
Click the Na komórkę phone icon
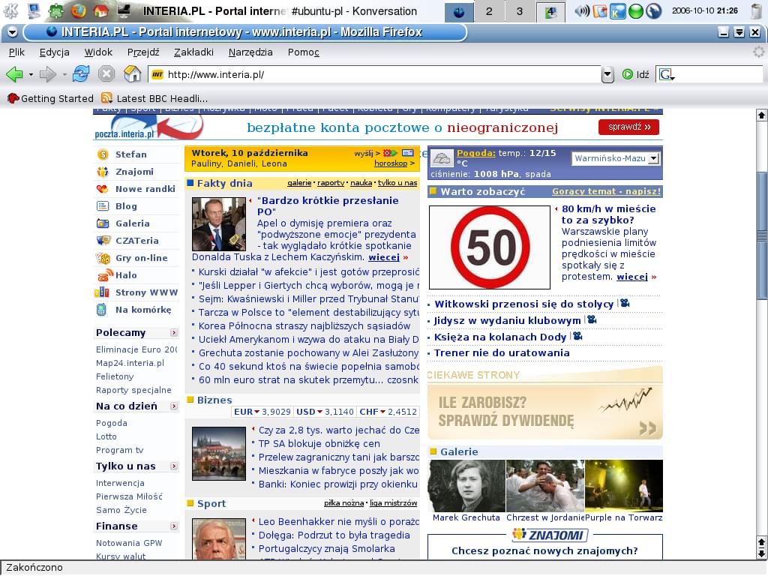point(101,310)
